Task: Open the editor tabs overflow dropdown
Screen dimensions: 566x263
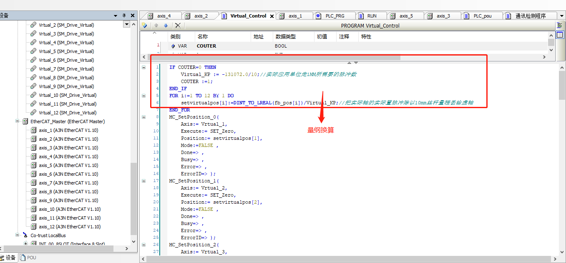Action: pyautogui.click(x=562, y=16)
